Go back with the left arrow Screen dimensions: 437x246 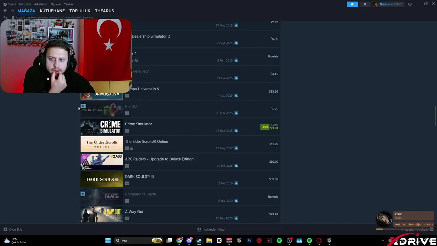click(5, 11)
